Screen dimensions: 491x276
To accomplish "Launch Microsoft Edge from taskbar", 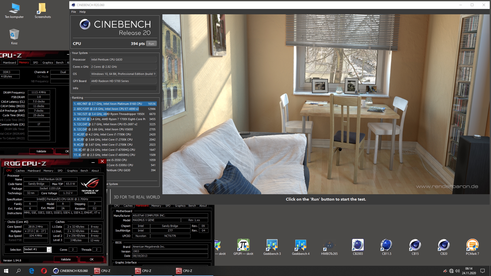I will tap(31, 271).
